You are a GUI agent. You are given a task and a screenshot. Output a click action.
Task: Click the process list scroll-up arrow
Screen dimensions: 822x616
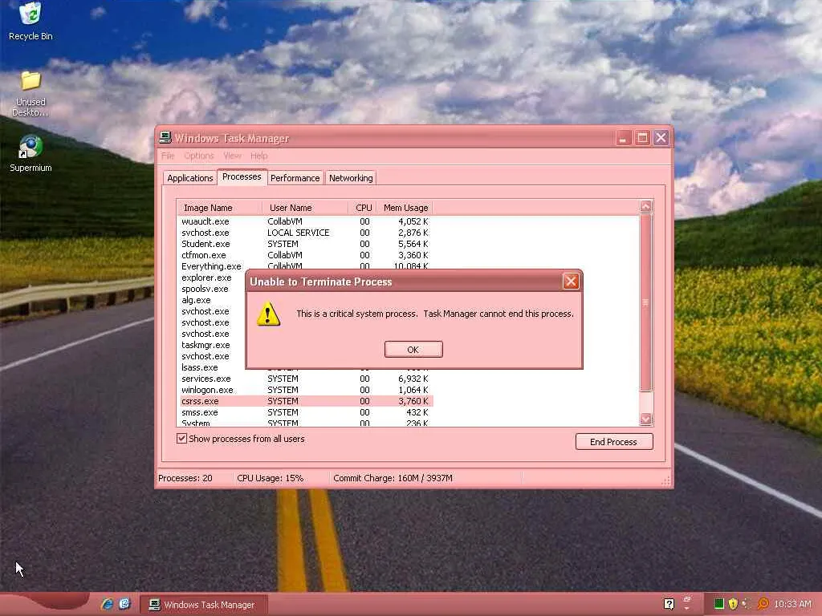[646, 206]
